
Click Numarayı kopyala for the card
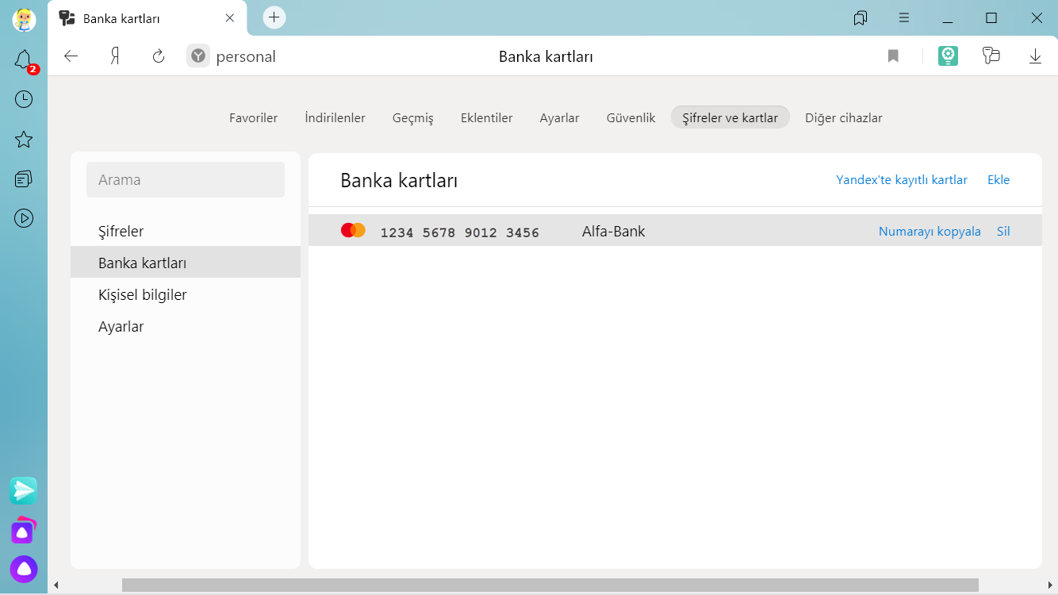[930, 232]
